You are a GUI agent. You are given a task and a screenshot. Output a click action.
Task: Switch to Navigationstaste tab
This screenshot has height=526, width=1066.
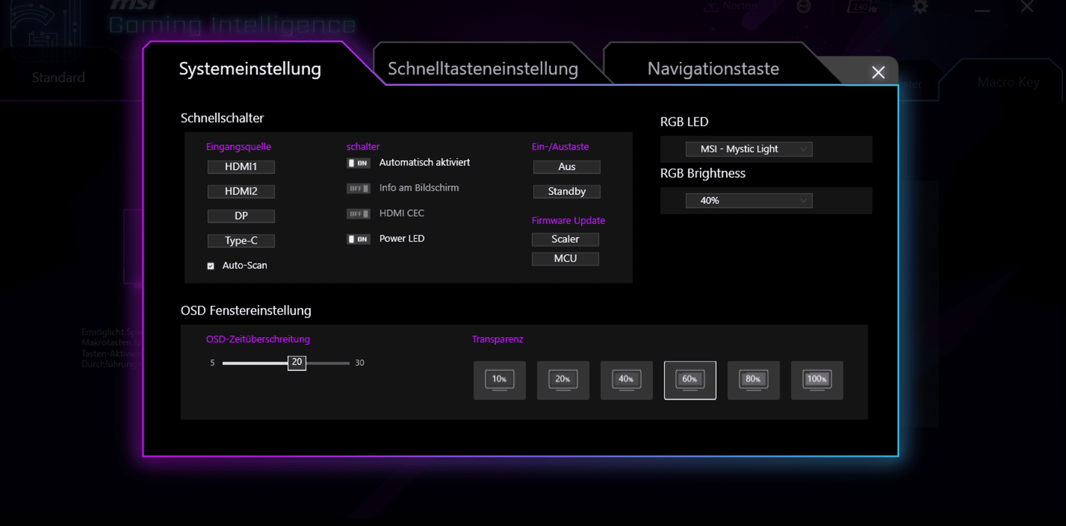click(x=713, y=69)
